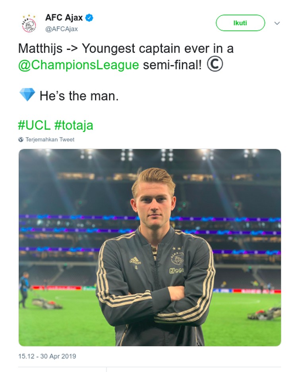
Task: Expand the tweet options chevron menu
Action: tap(277, 23)
